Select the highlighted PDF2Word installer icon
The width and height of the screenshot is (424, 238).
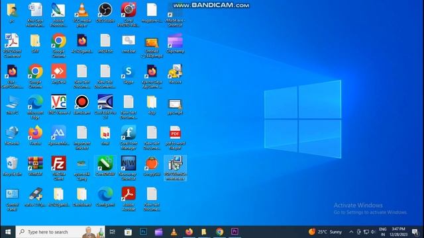175,169
